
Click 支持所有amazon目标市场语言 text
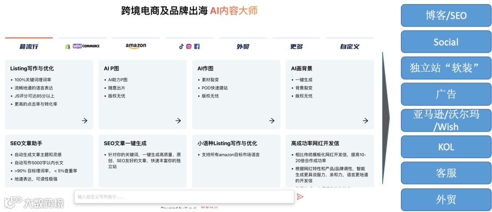231,155
